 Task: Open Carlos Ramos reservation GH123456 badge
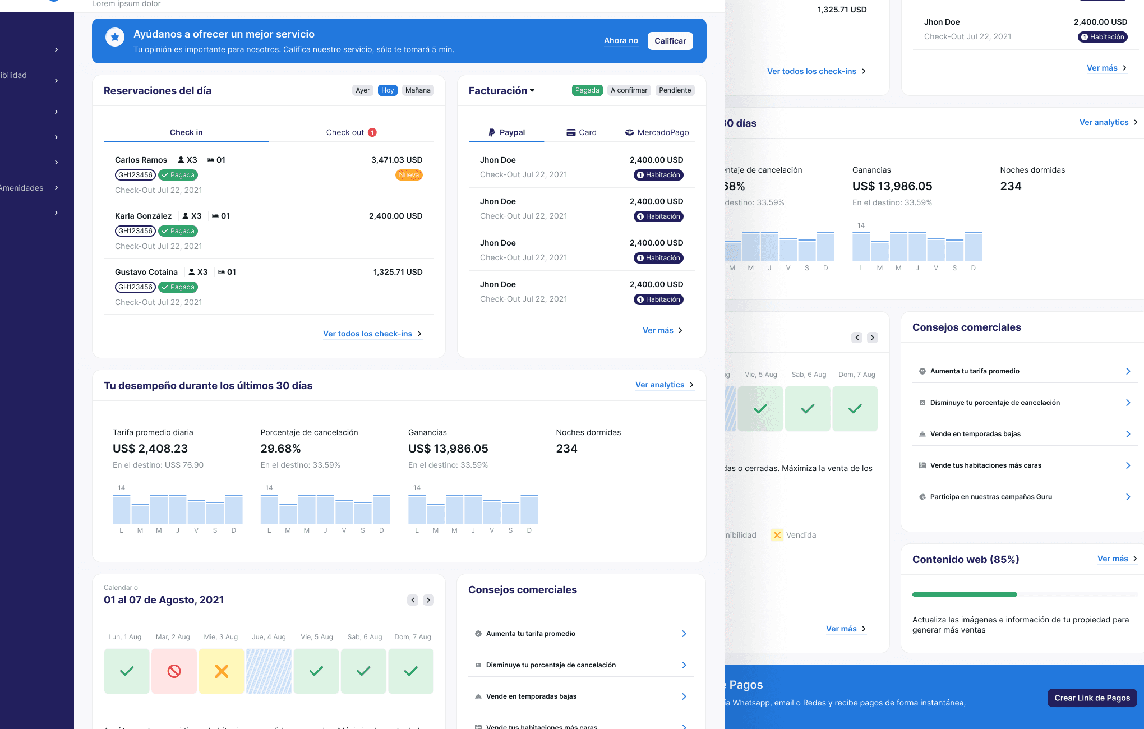pyautogui.click(x=135, y=175)
